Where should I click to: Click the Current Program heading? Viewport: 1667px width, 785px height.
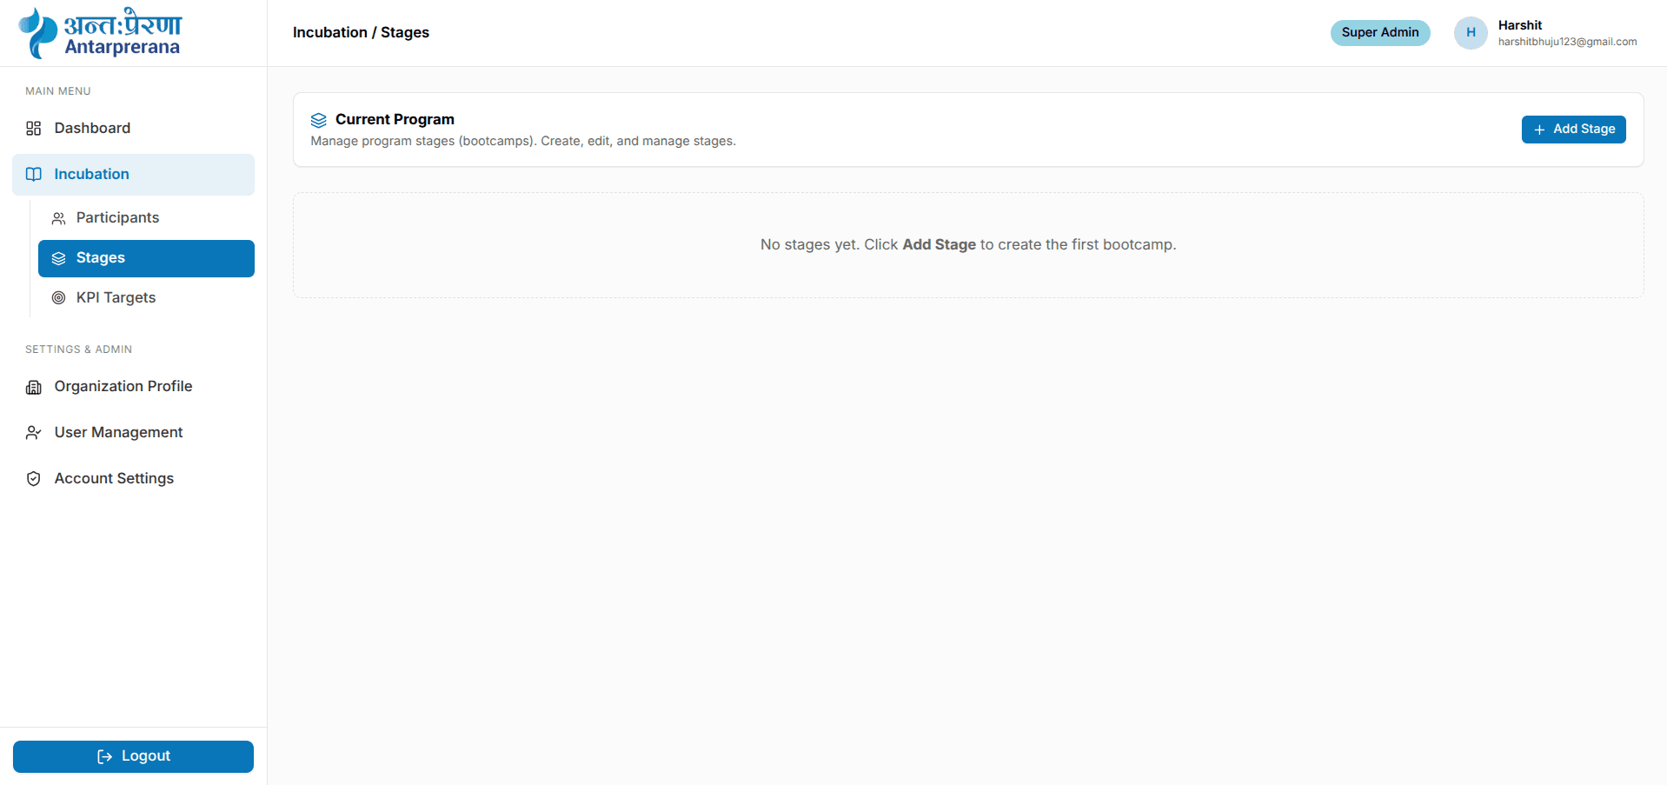pyautogui.click(x=395, y=120)
